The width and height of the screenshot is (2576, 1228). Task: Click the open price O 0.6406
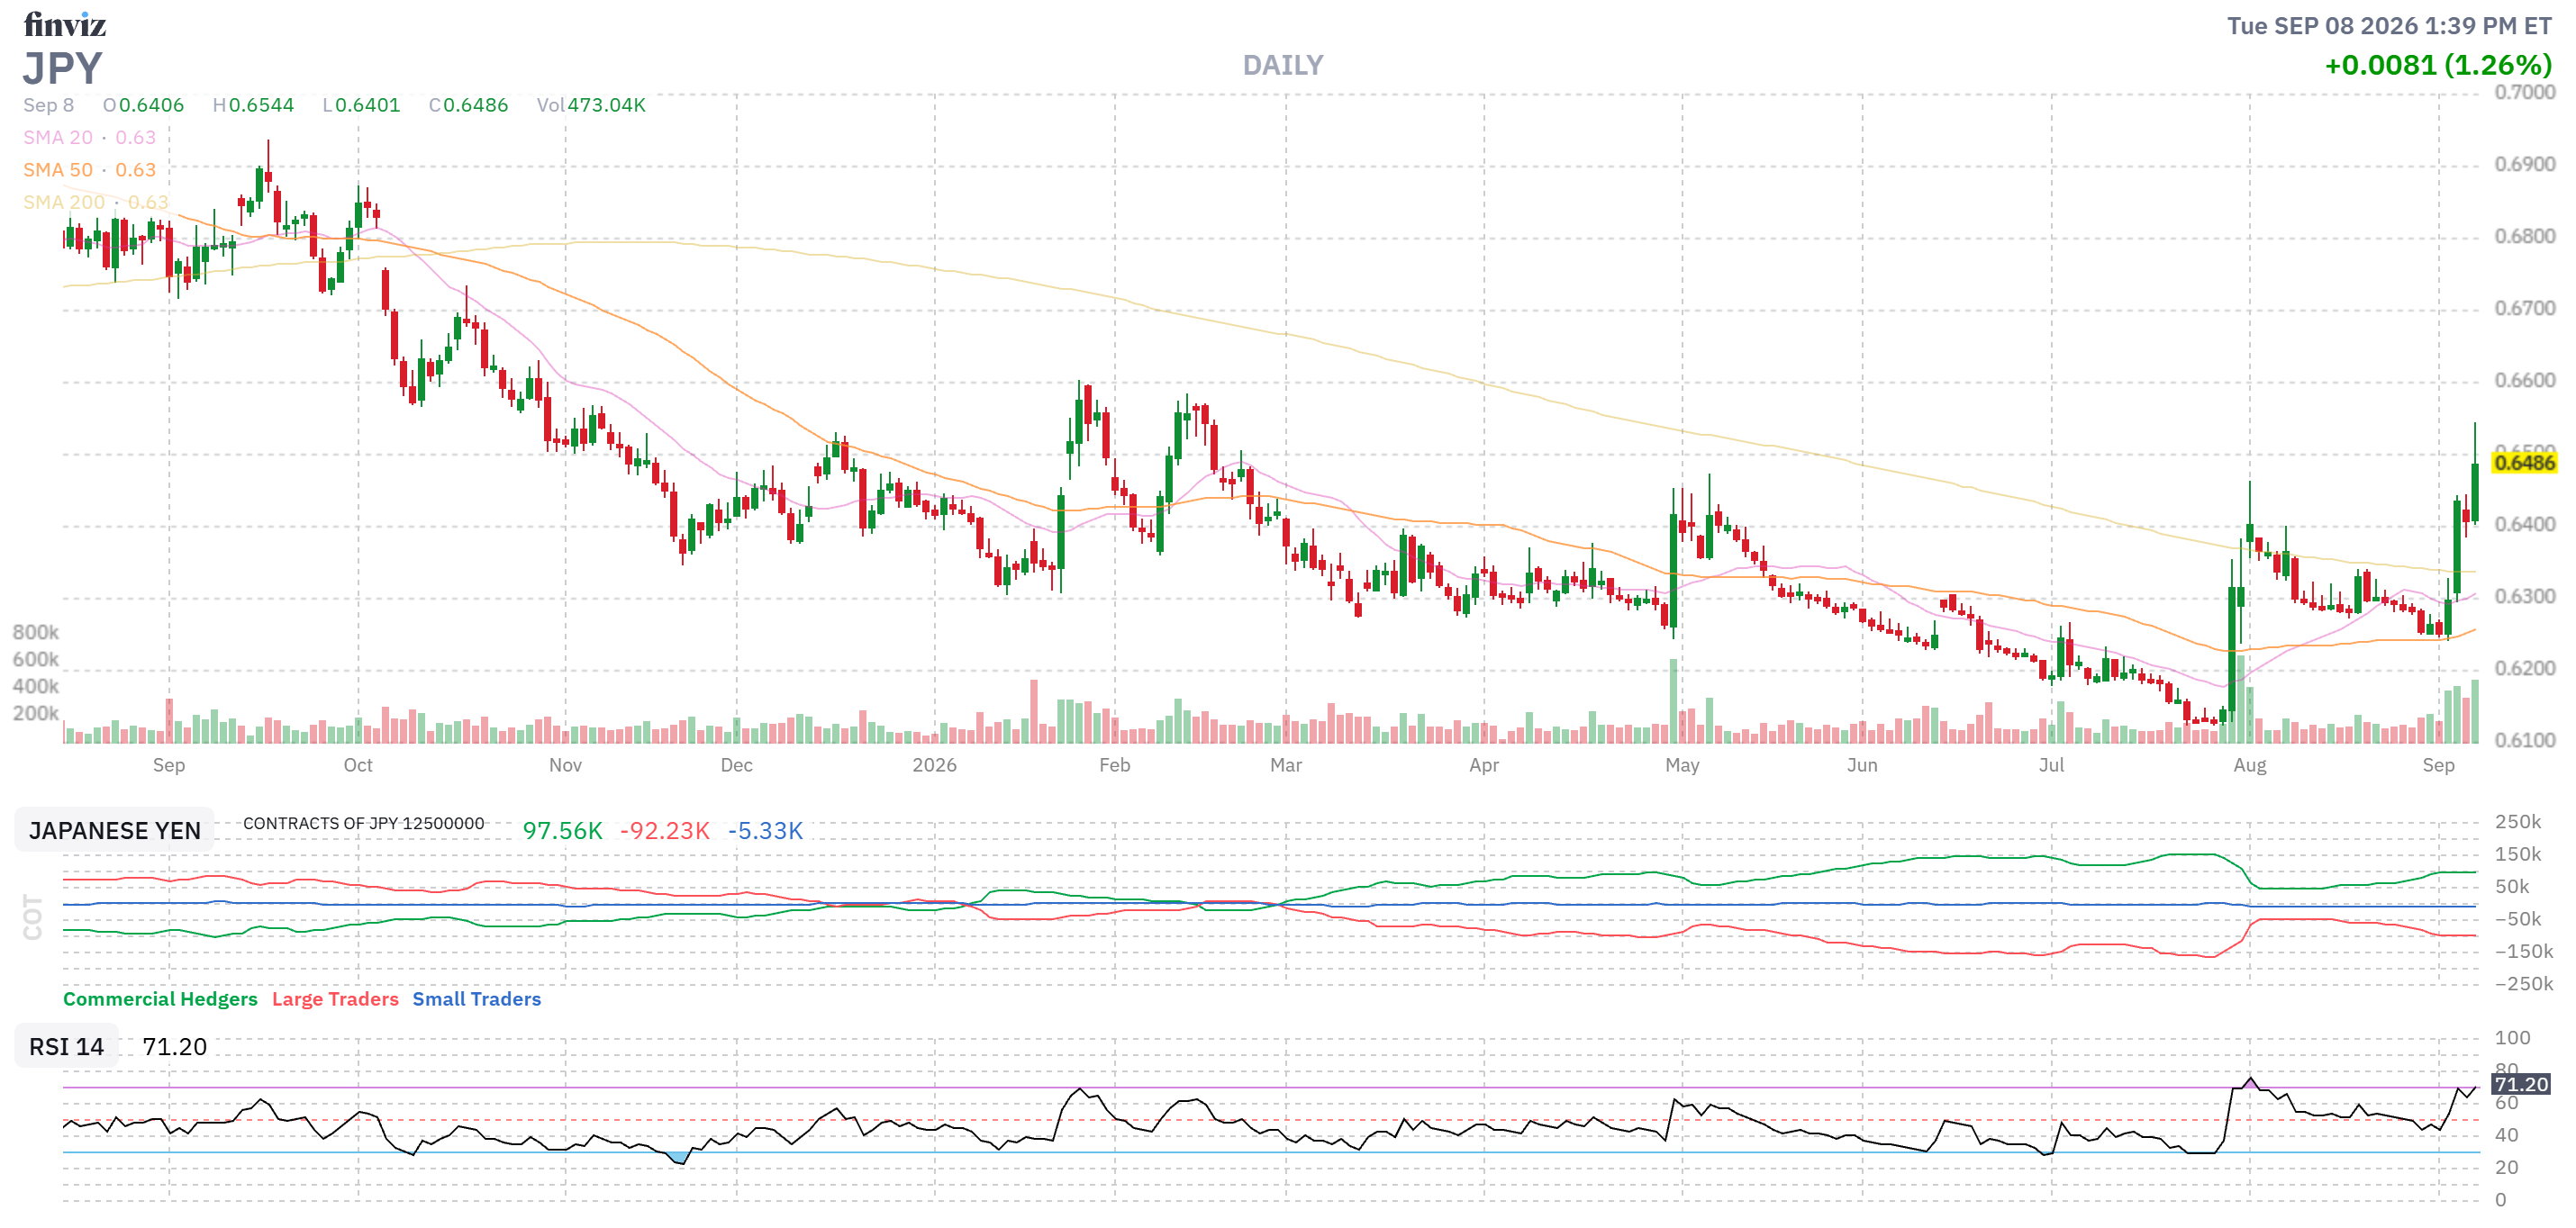click(144, 105)
